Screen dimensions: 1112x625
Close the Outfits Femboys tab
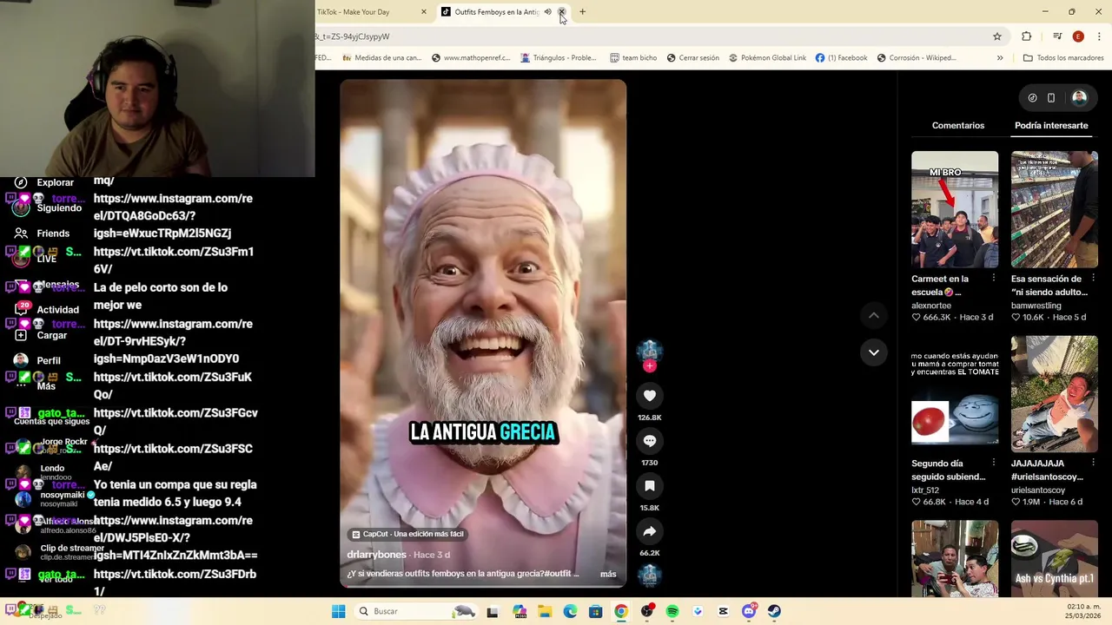coord(561,12)
